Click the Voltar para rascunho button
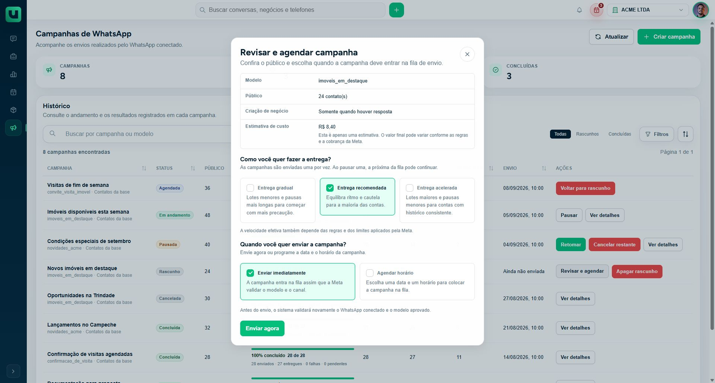 pyautogui.click(x=585, y=188)
